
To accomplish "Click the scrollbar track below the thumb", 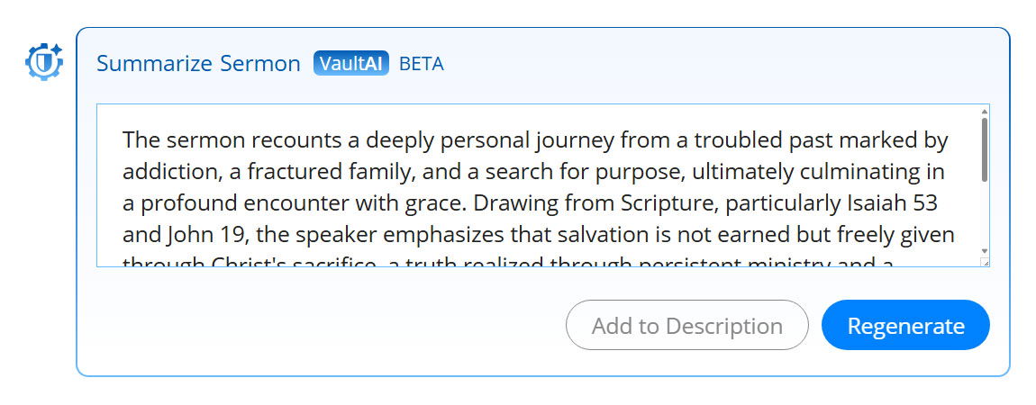I will (985, 214).
